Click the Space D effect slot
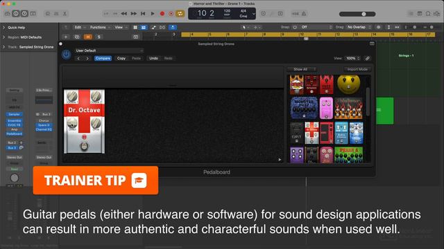The width and height of the screenshot is (444, 249). [44, 125]
